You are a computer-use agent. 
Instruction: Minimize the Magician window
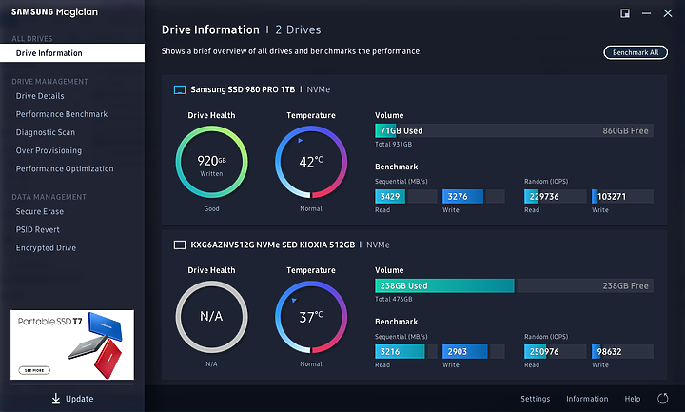646,13
